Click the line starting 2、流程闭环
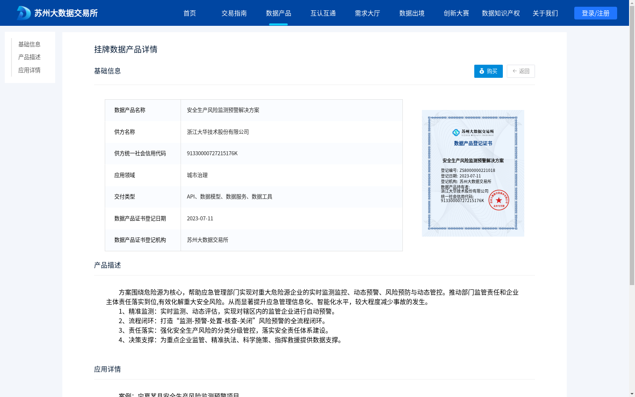The height and width of the screenshot is (397, 635). coord(223,321)
